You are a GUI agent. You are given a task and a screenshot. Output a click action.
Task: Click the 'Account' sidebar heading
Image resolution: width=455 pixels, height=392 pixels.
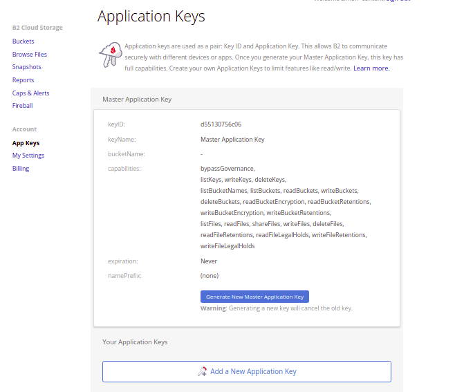24,129
